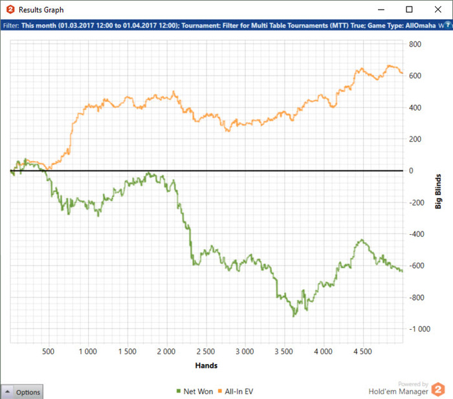Click the 800 big blinds axis label
This screenshot has height=399, width=453.
click(x=415, y=44)
